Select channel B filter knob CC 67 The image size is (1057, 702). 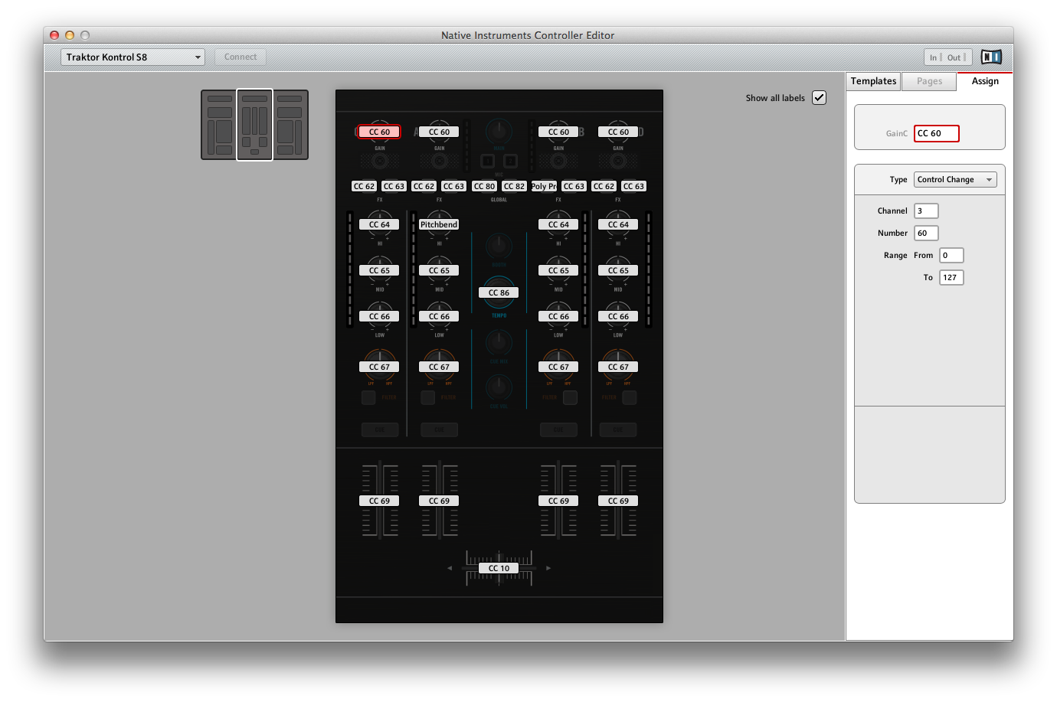click(x=558, y=367)
